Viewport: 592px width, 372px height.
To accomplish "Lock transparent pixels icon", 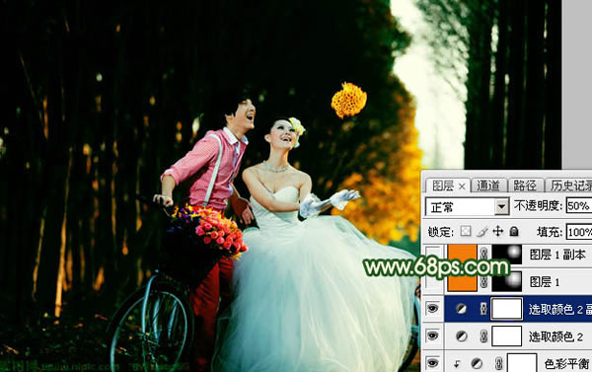I will [x=466, y=231].
